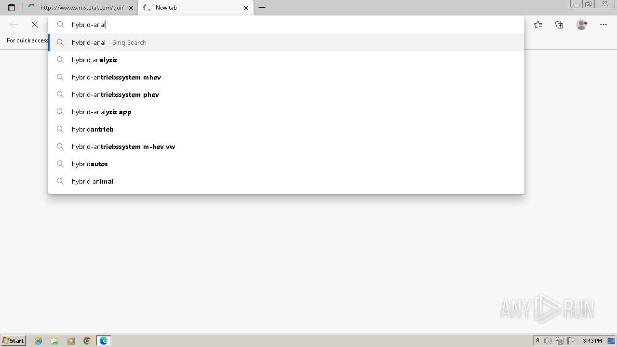Close the New tab tab
Viewport: 617px width, 347px height.
246,8
